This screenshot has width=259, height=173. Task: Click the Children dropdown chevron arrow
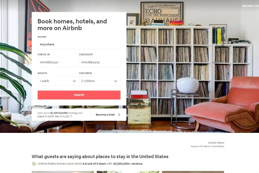[x=116, y=81]
